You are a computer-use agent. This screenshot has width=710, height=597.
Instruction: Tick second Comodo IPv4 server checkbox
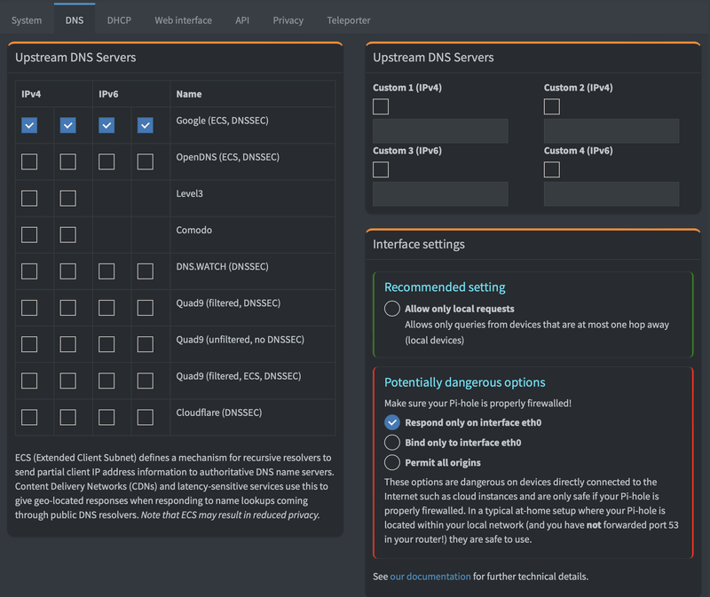coord(68,235)
